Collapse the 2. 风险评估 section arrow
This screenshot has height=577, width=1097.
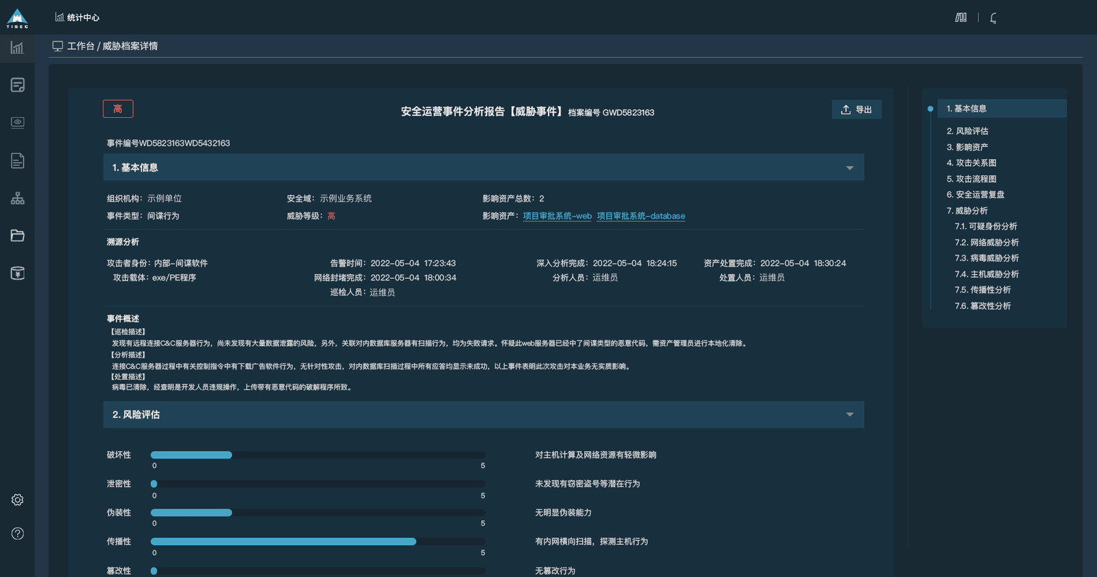tap(849, 415)
